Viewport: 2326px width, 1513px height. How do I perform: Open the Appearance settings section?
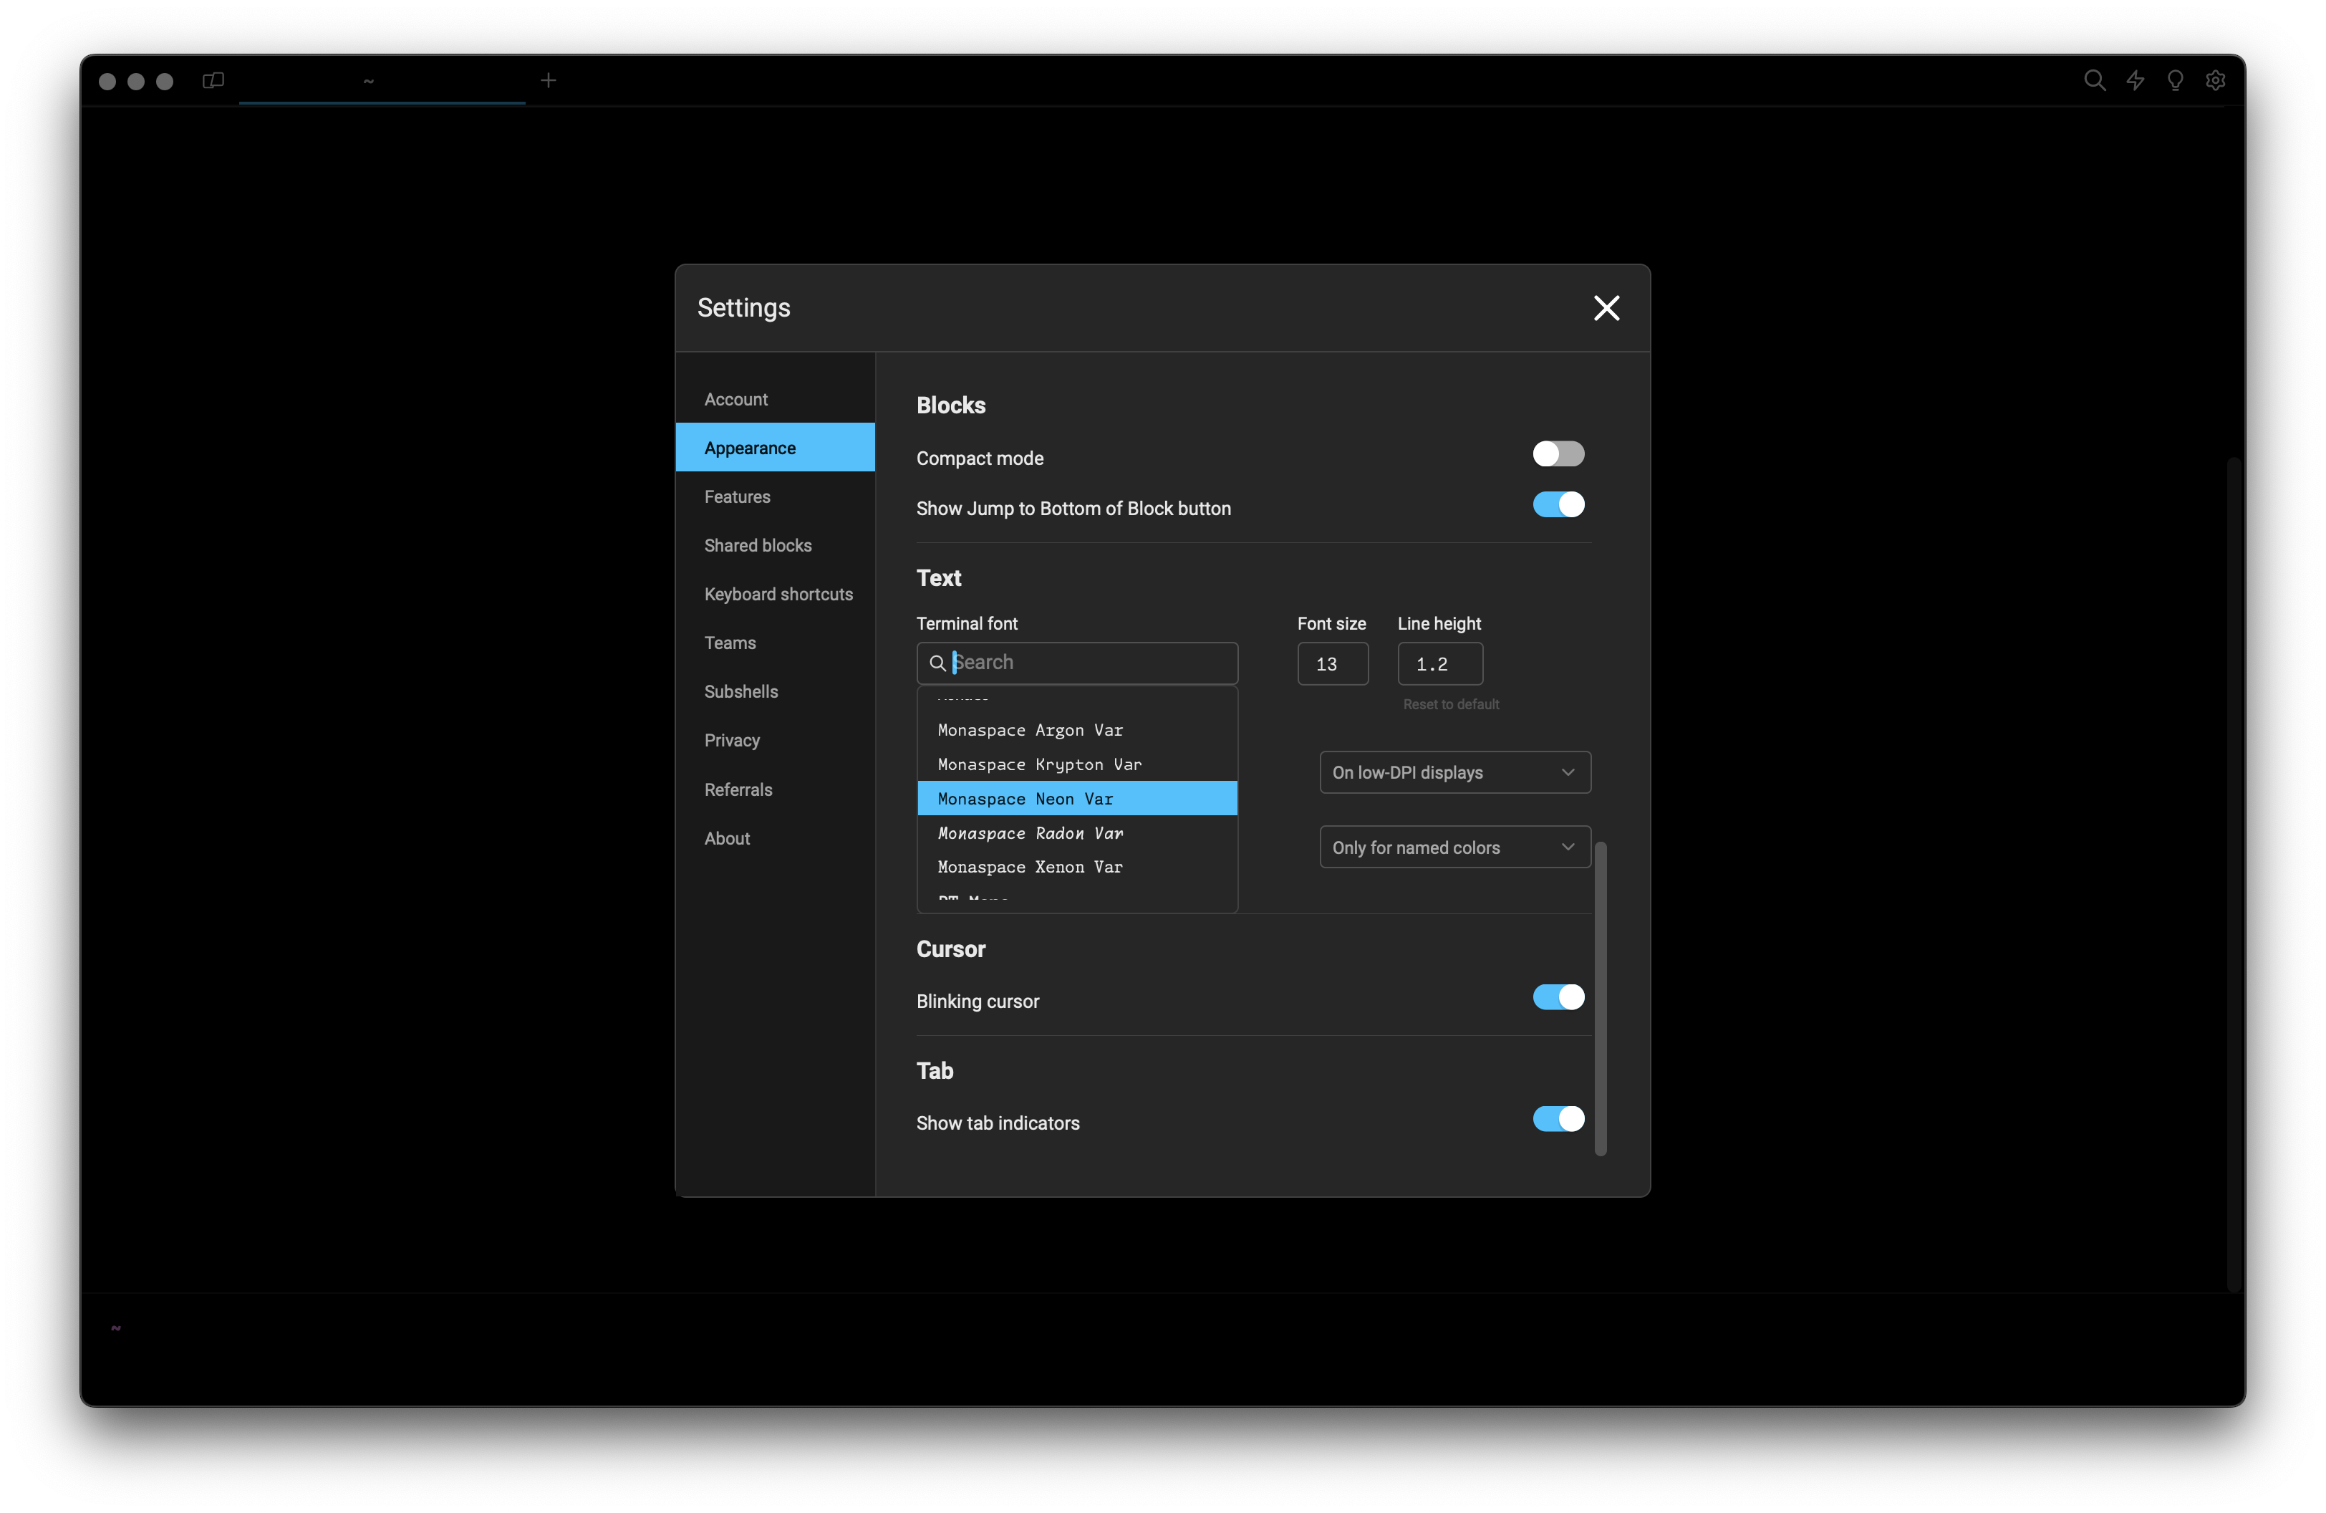click(x=775, y=448)
